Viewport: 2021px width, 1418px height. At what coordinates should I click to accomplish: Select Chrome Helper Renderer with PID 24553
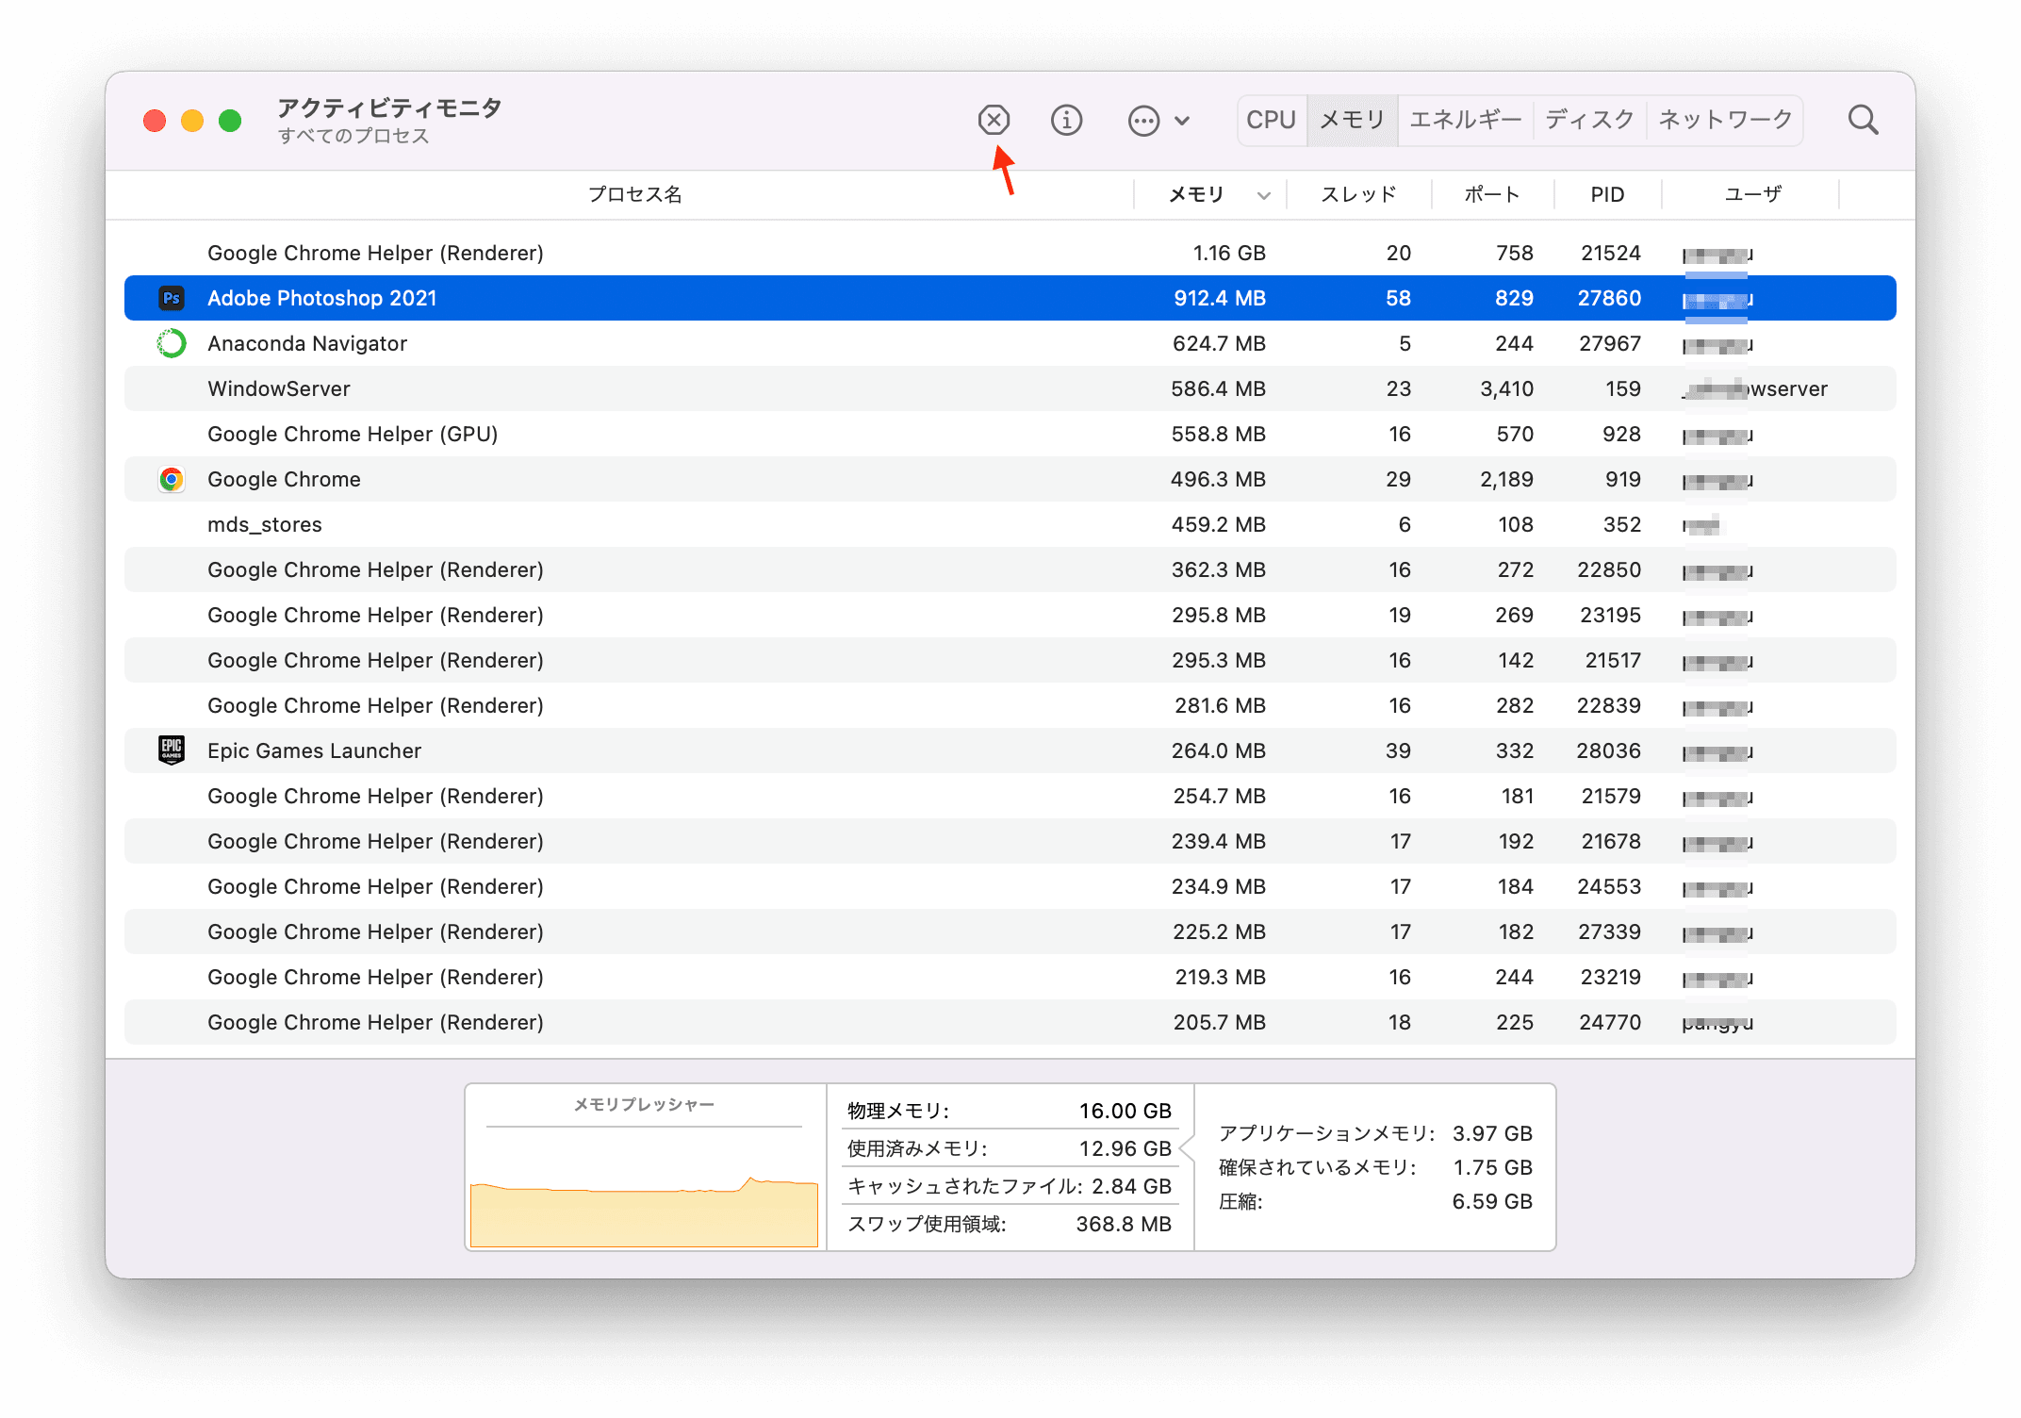[x=1010, y=886]
